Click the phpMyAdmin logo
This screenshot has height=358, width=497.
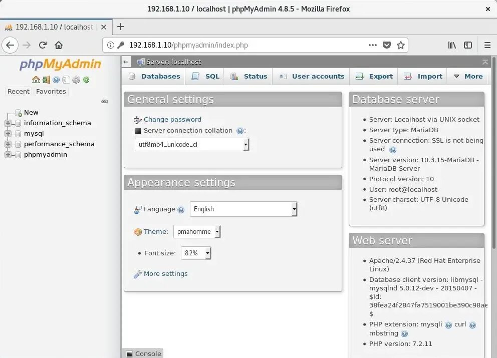pos(60,64)
